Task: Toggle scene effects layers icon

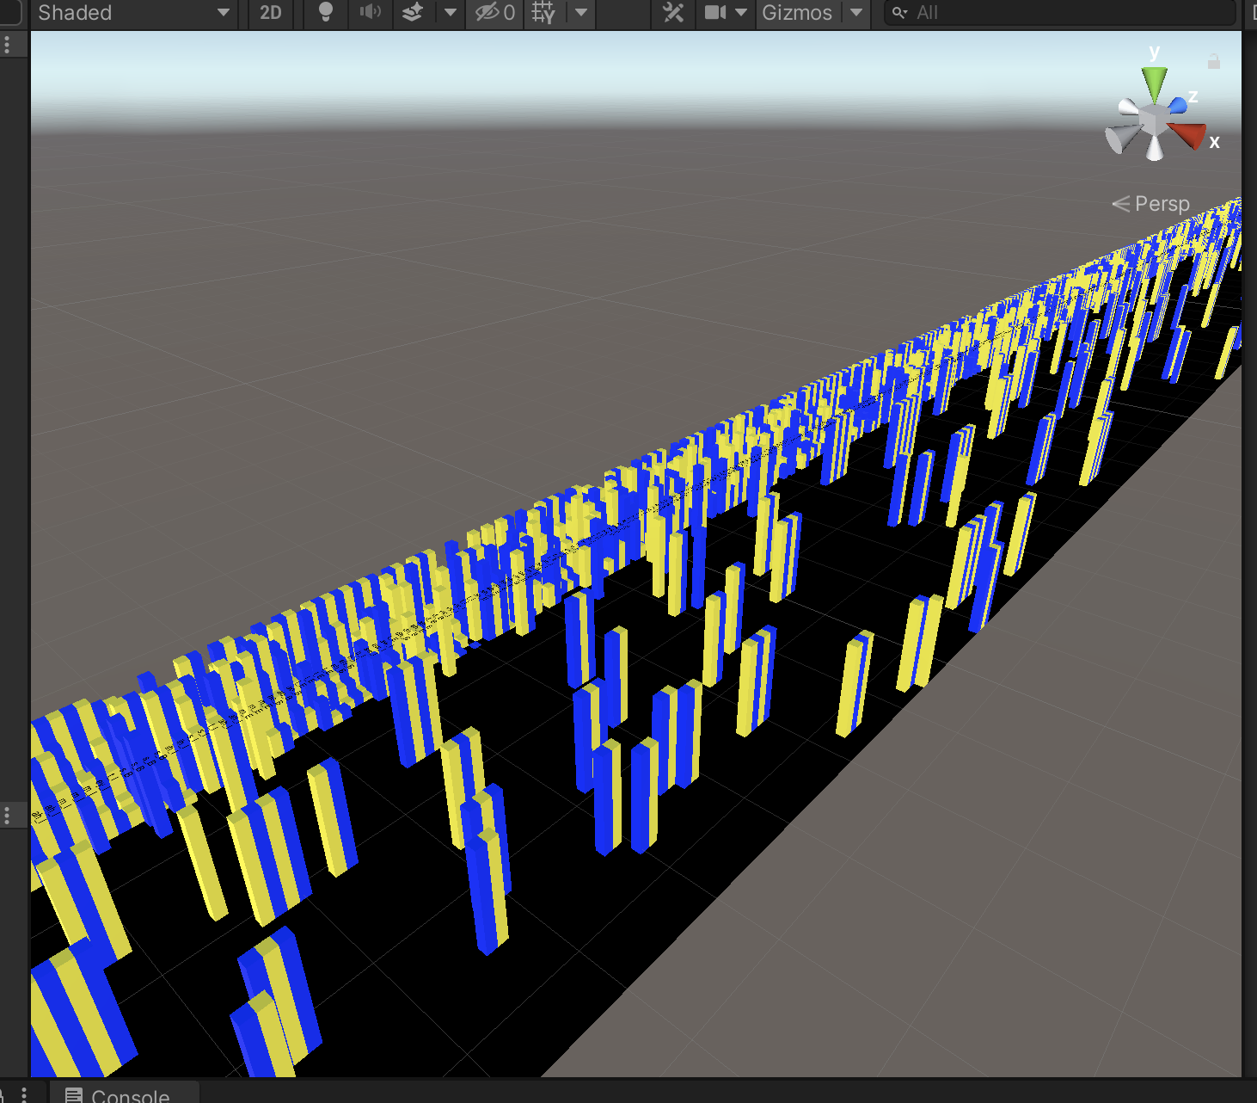Action: click(414, 13)
